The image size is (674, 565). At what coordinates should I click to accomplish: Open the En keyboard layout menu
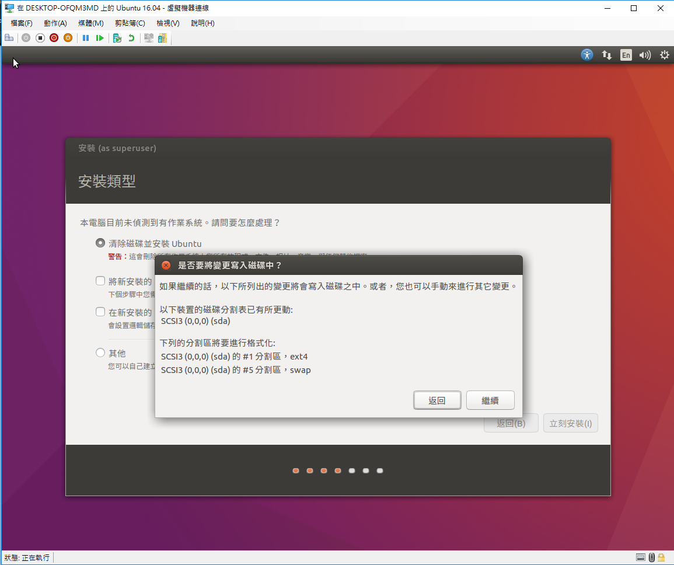626,54
